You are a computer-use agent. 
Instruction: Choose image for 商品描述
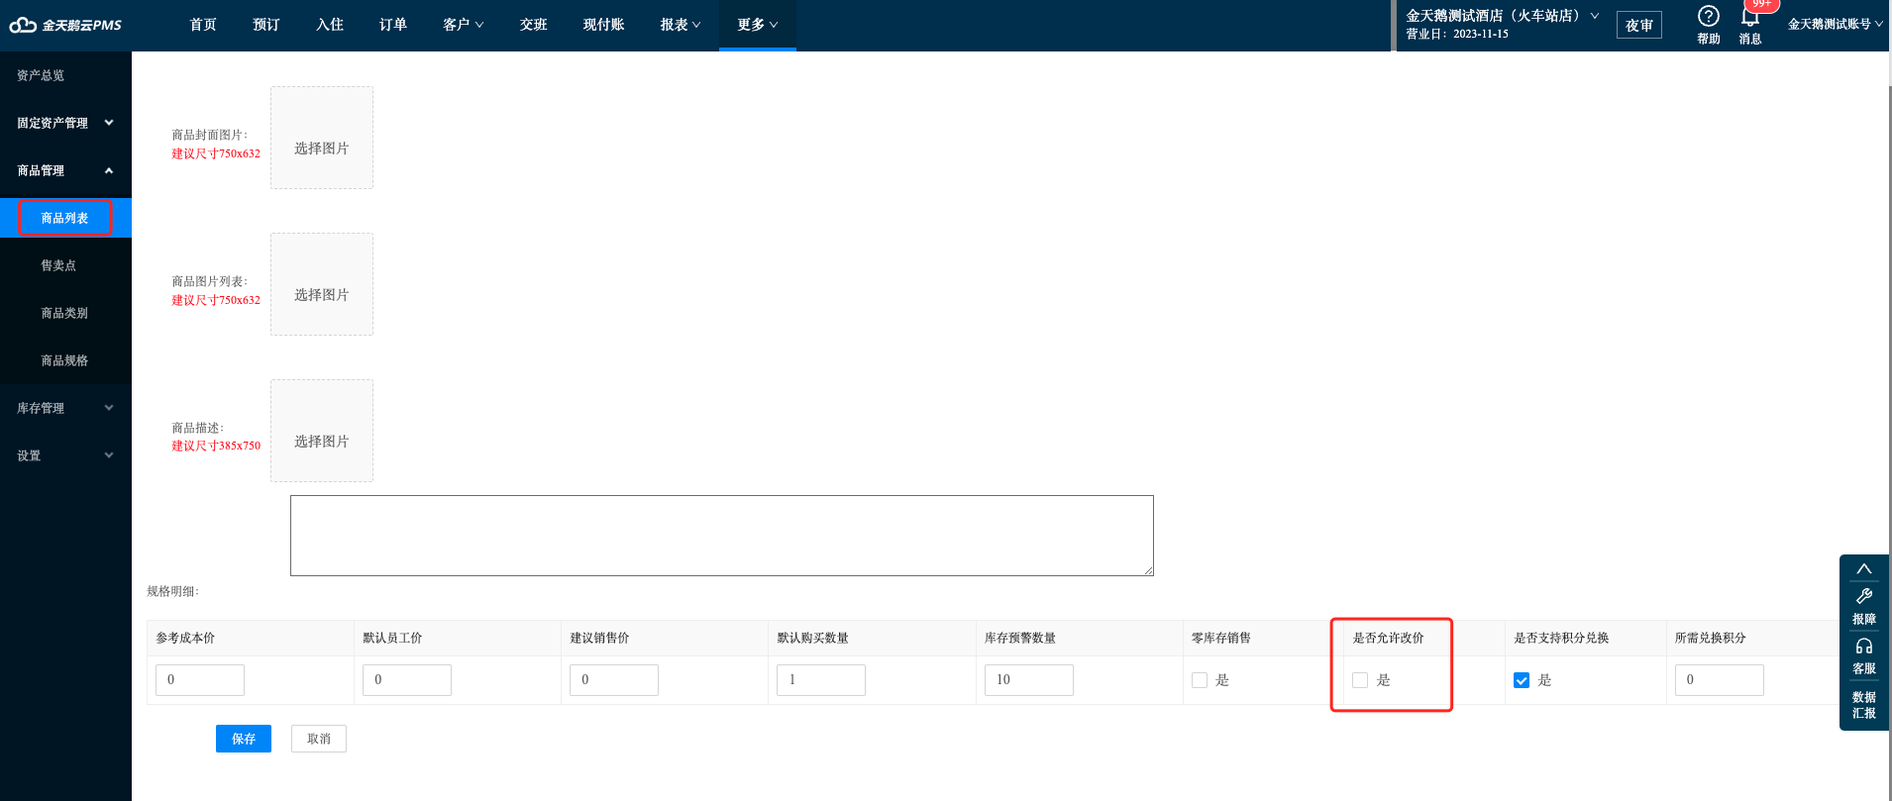pos(322,431)
